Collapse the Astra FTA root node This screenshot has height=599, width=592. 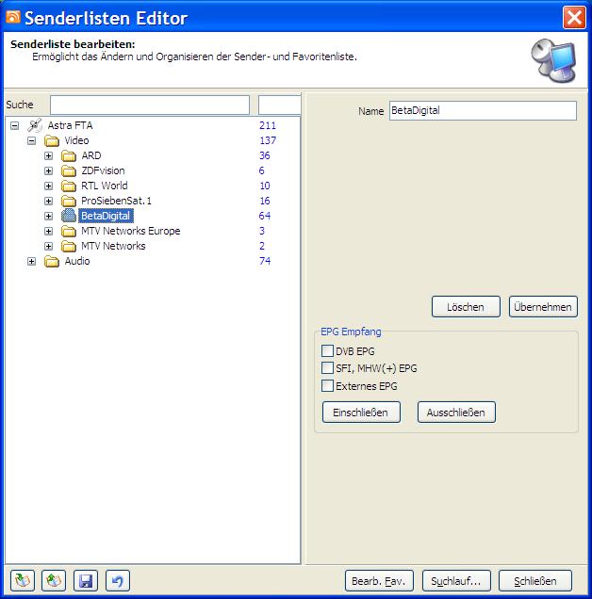(14, 125)
